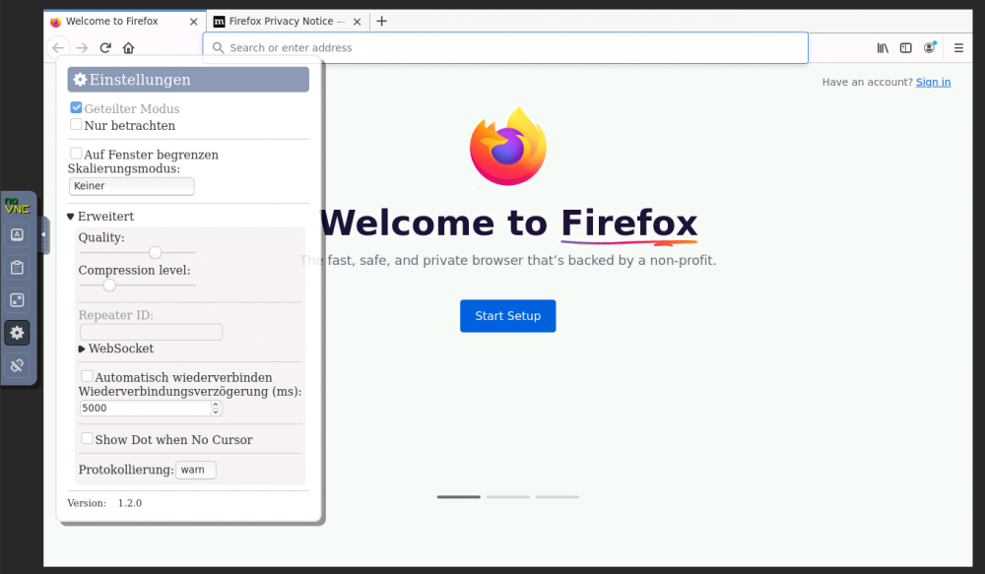Follow the Sign in link

(933, 83)
